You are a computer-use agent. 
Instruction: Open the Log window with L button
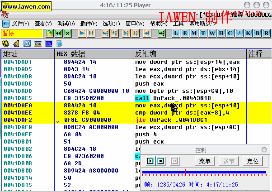[x=176, y=33]
